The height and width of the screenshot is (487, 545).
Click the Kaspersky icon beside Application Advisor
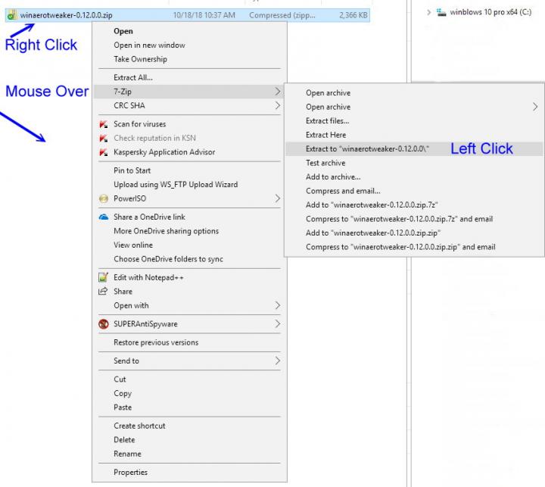(103, 152)
